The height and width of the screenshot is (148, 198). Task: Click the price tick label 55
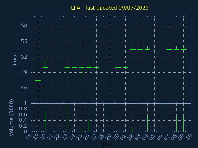[24, 42]
